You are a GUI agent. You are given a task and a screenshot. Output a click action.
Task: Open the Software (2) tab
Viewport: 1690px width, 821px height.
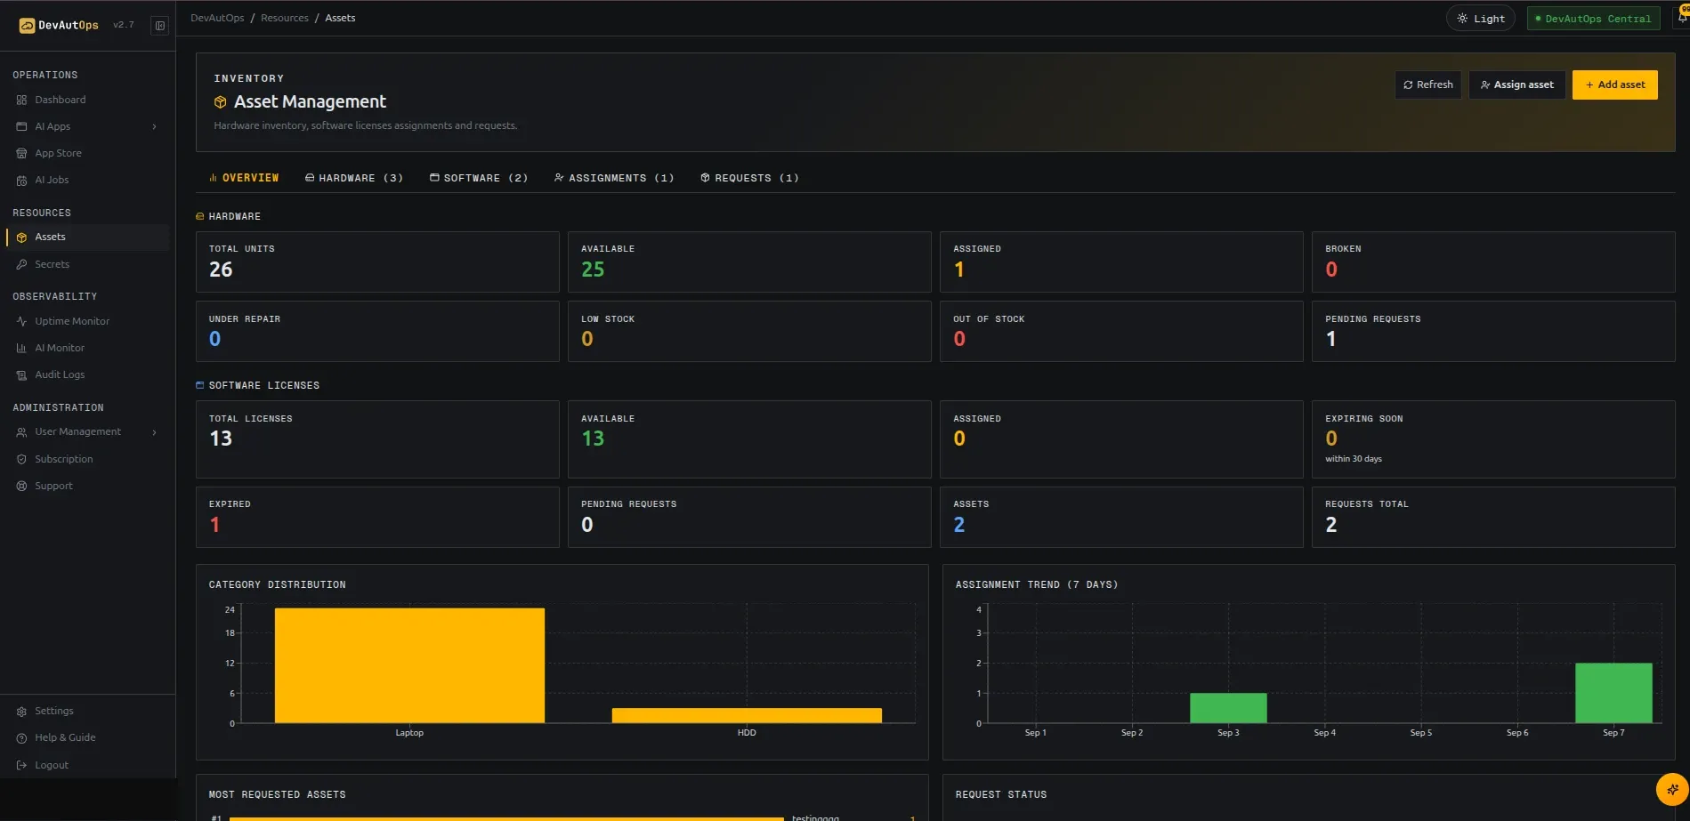[x=479, y=178]
